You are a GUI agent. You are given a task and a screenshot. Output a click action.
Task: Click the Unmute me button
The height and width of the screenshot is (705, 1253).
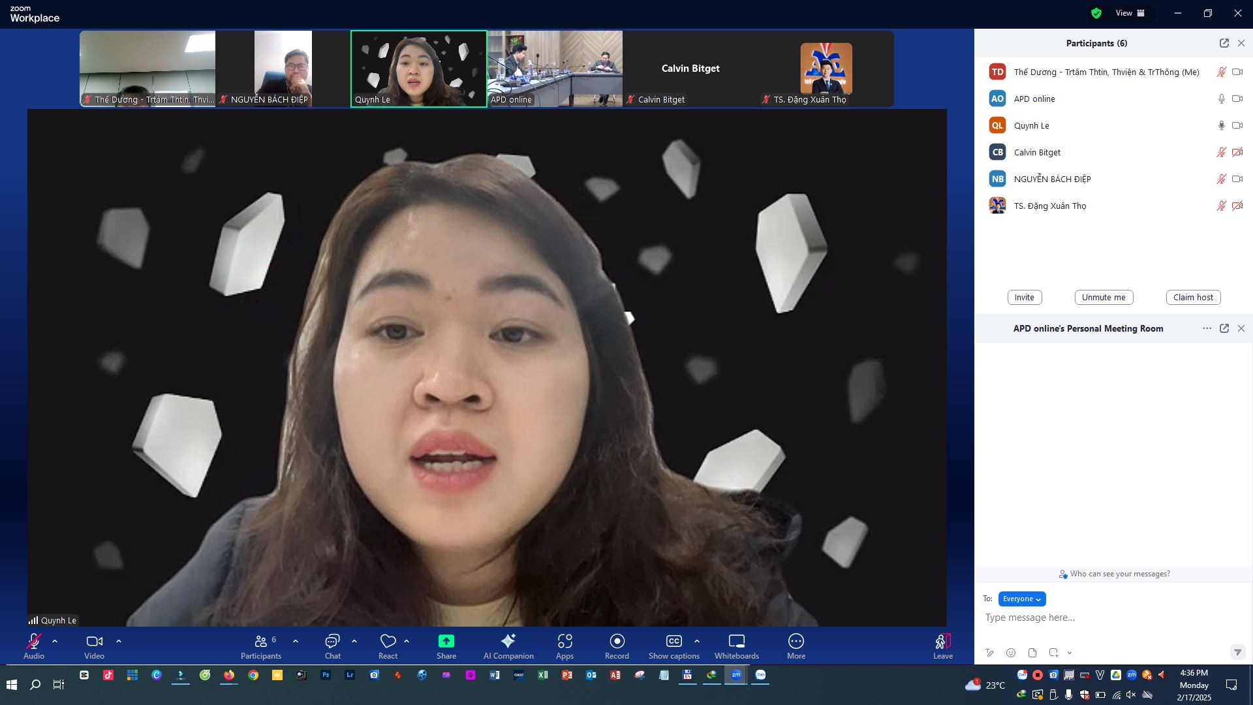pyautogui.click(x=1103, y=298)
